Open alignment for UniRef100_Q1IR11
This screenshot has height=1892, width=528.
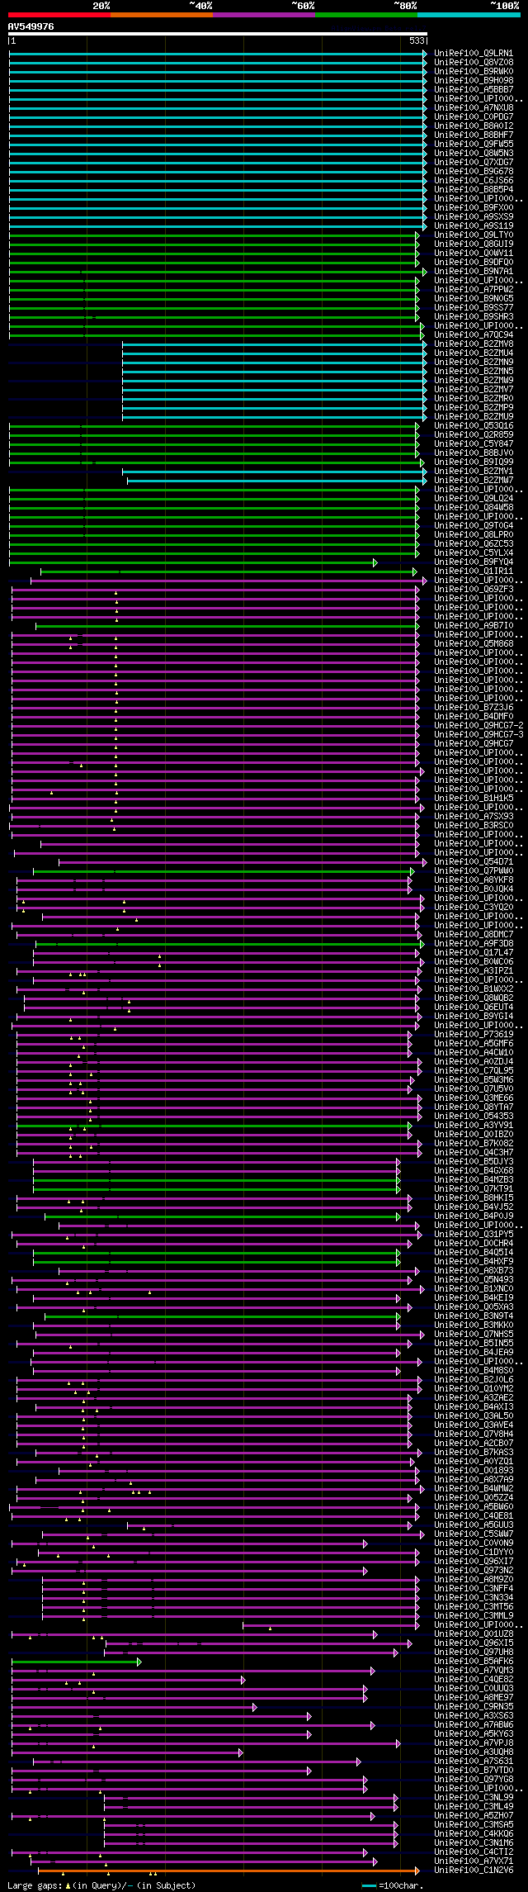(474, 571)
